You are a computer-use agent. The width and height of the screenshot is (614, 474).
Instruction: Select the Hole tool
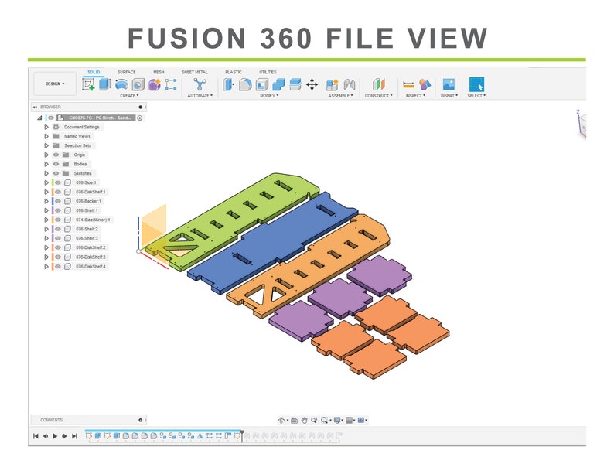point(138,84)
